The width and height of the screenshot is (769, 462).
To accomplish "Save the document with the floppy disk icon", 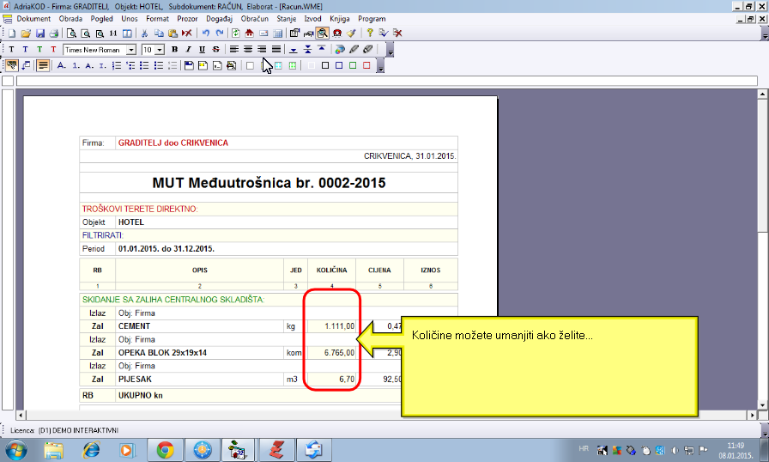I will tap(40, 33).
